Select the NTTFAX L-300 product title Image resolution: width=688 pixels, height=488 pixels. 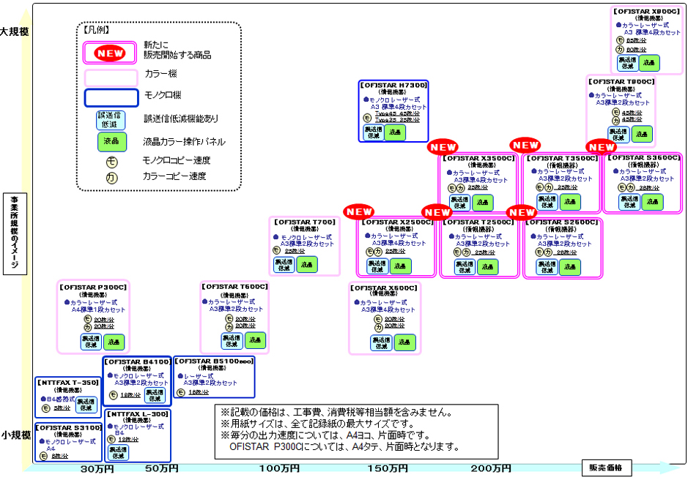138,414
